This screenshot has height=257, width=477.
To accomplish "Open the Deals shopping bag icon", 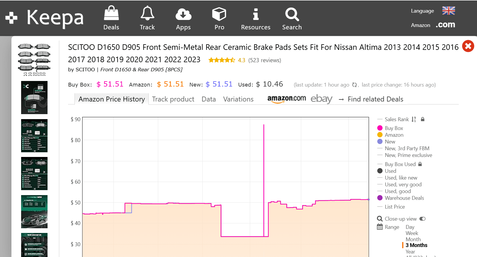I will (x=111, y=14).
